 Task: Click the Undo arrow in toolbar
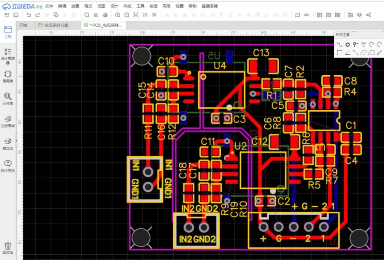(29, 15)
